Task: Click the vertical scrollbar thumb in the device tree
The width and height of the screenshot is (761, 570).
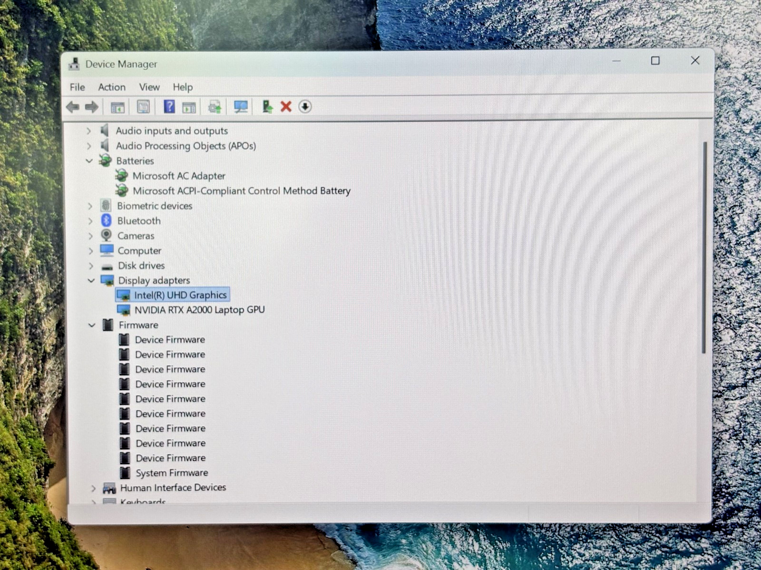Action: 704,247
